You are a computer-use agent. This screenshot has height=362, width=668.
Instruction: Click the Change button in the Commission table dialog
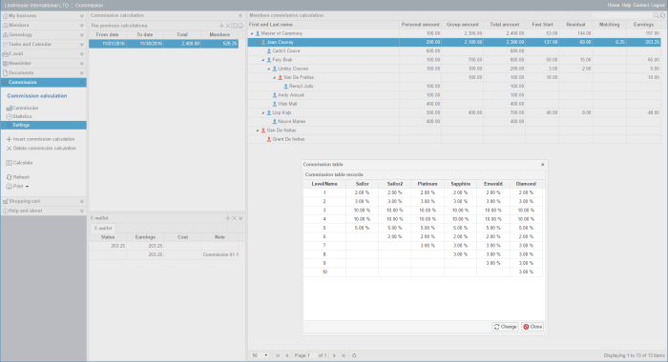[505, 327]
